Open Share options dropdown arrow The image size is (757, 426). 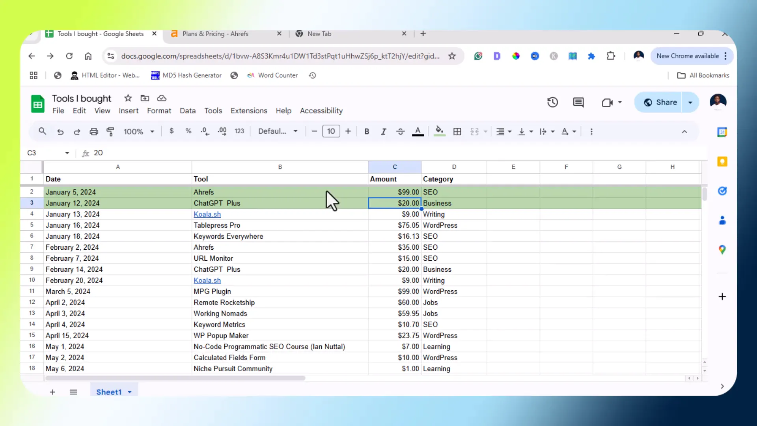[x=690, y=103]
